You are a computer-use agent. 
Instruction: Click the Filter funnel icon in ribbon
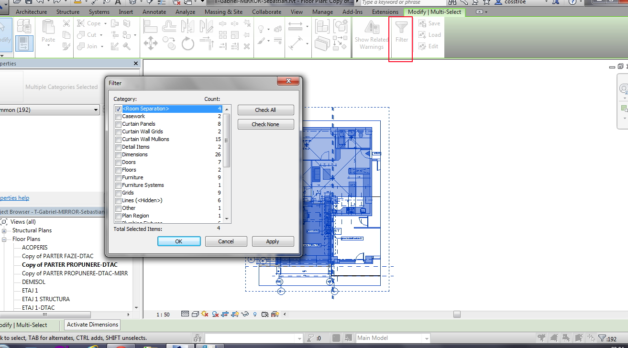(401, 28)
